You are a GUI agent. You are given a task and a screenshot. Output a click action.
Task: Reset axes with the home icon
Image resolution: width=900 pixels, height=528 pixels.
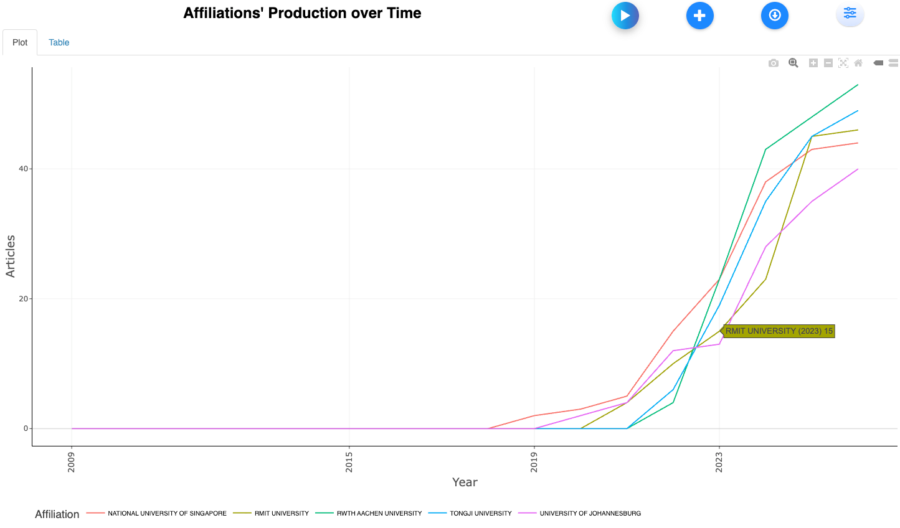point(858,63)
